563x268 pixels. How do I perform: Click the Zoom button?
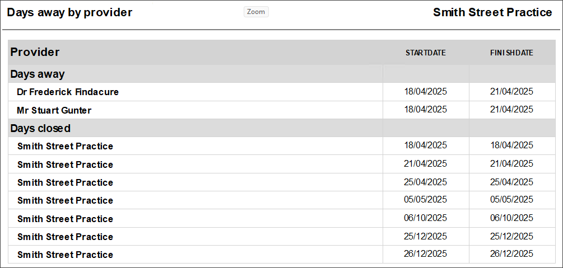(256, 12)
